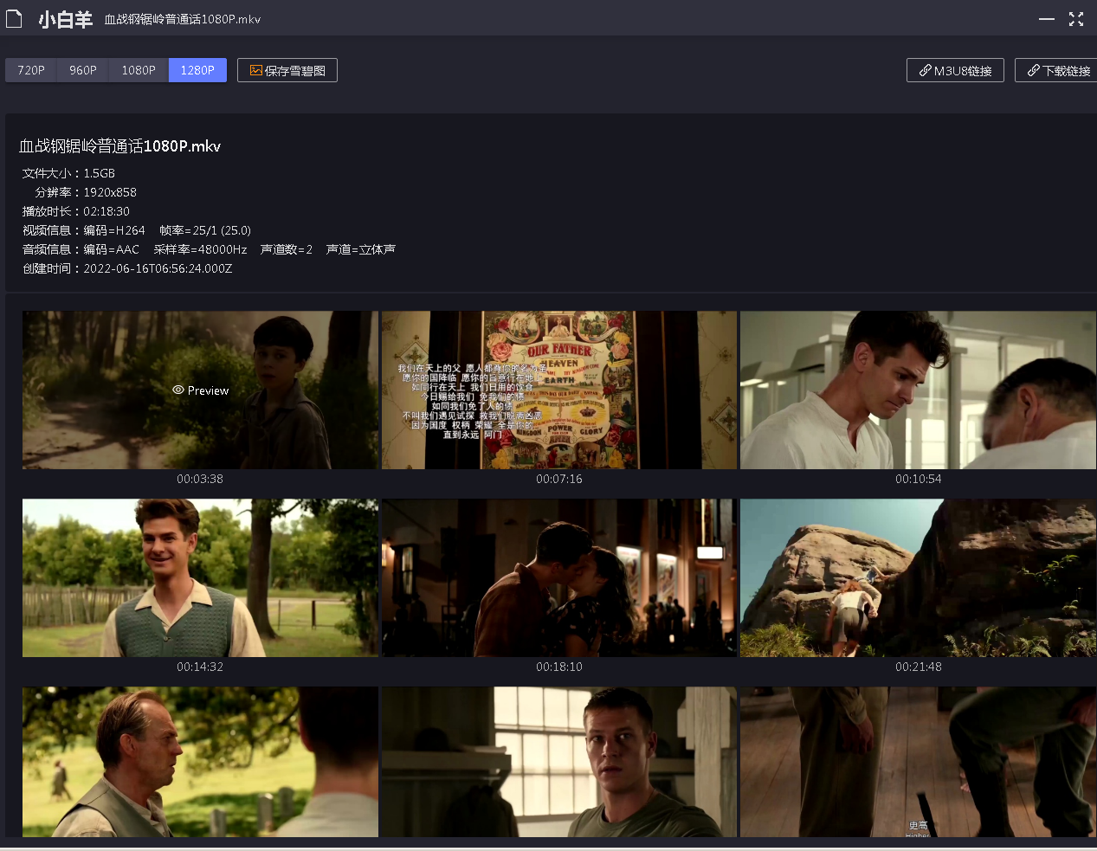
Task: Open the thumbnail with 更高 subtitle
Action: pos(919,762)
